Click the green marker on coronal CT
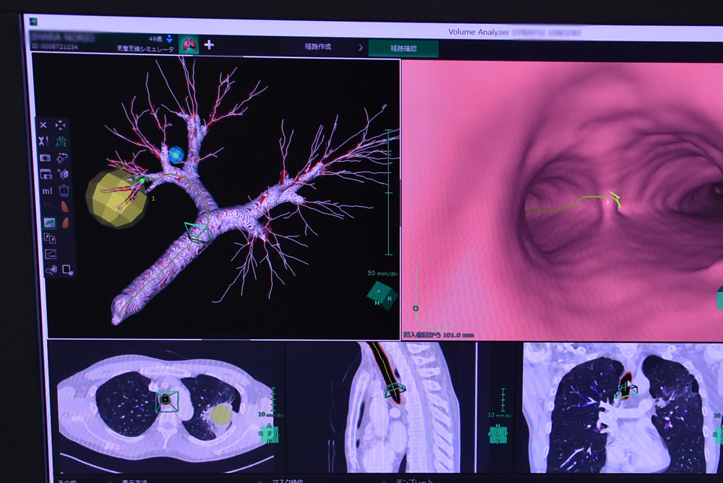This screenshot has width=723, height=483. pyautogui.click(x=628, y=391)
